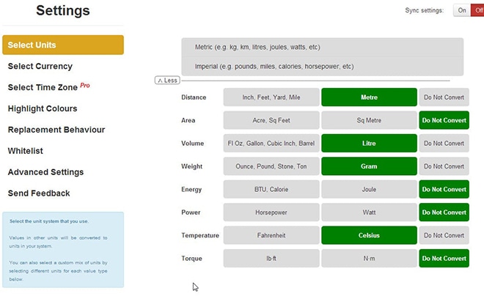Open Select Currency settings
484x296 pixels.
click(x=40, y=66)
